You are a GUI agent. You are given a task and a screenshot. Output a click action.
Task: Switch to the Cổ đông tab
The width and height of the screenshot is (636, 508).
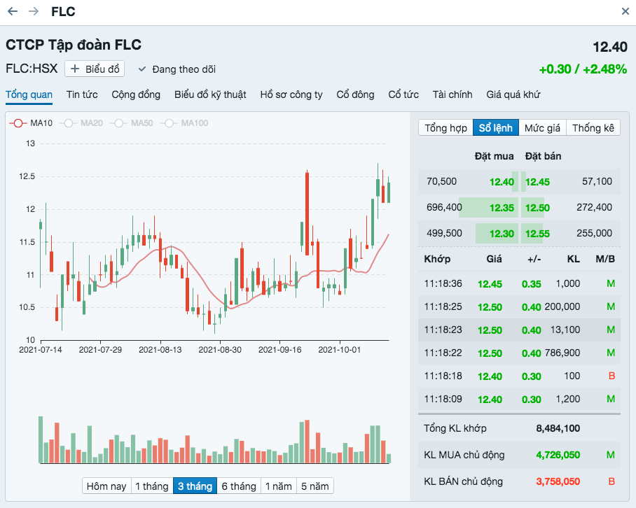355,94
